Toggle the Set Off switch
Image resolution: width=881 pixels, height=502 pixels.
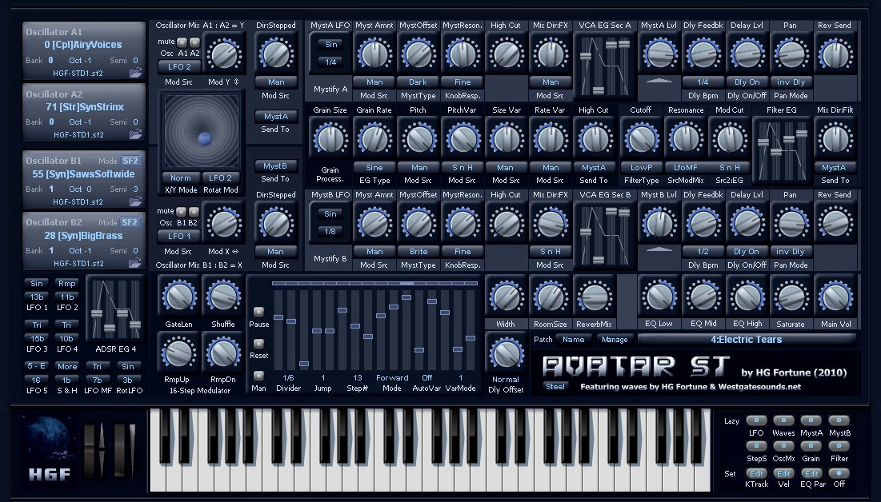tap(839, 473)
